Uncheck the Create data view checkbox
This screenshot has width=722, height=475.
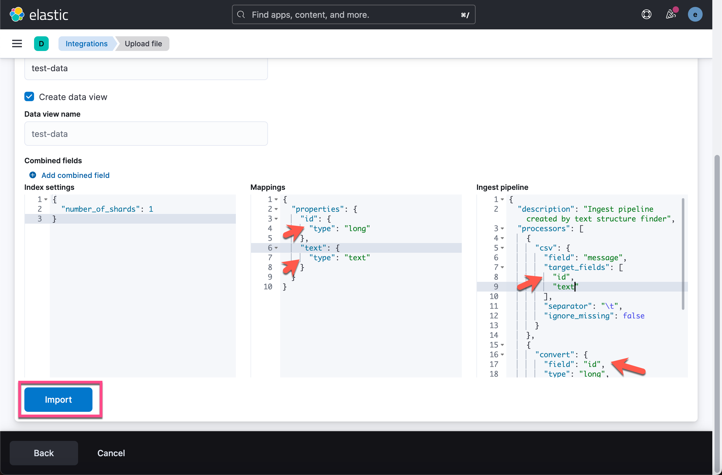pos(29,96)
